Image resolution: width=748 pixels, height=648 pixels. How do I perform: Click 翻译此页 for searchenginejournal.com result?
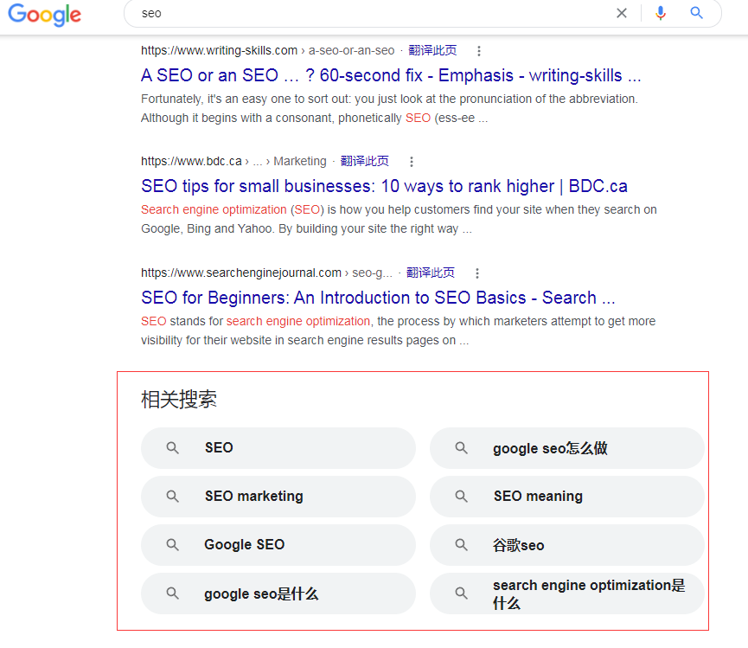coord(431,273)
